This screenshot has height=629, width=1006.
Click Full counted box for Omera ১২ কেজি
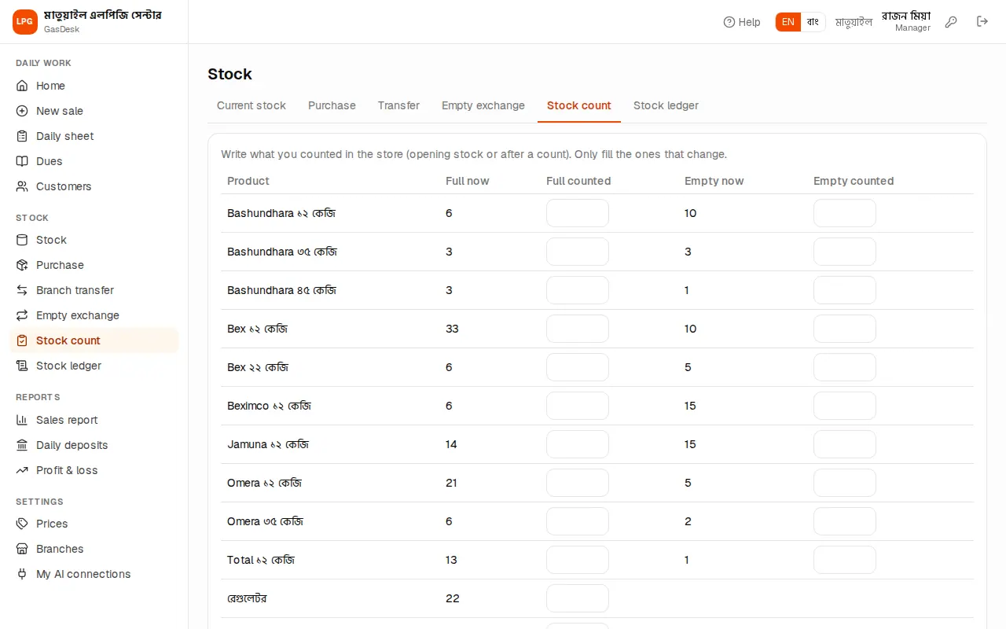point(578,483)
